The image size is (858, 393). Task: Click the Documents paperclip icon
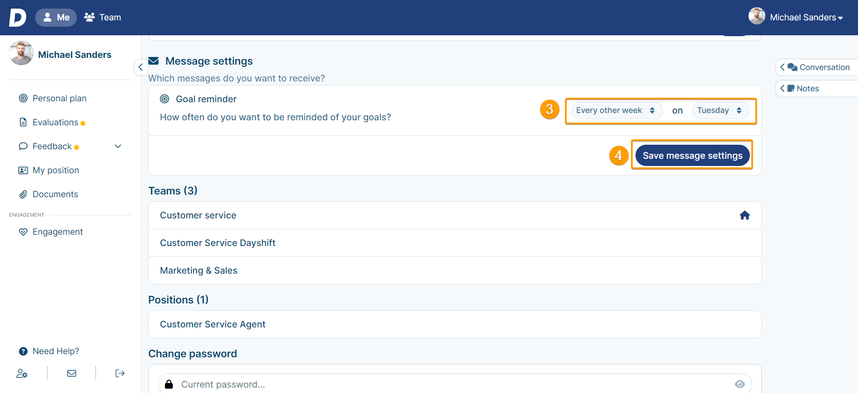pos(23,194)
